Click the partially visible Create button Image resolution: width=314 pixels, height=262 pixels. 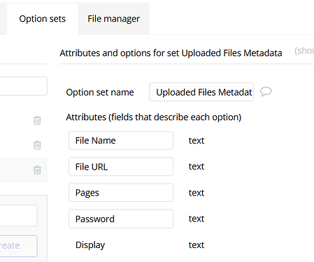[x=18, y=246]
